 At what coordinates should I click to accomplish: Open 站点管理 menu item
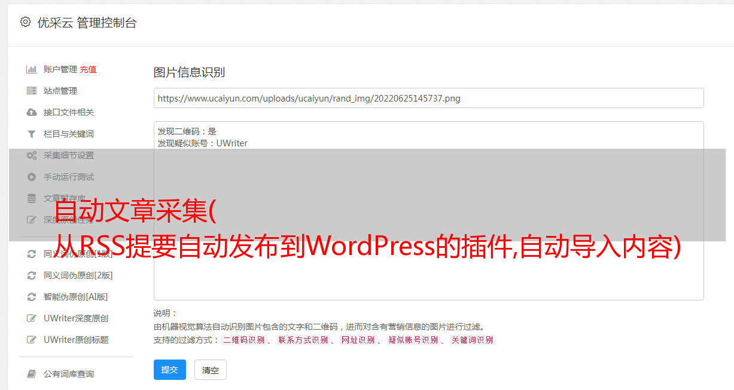(x=60, y=91)
